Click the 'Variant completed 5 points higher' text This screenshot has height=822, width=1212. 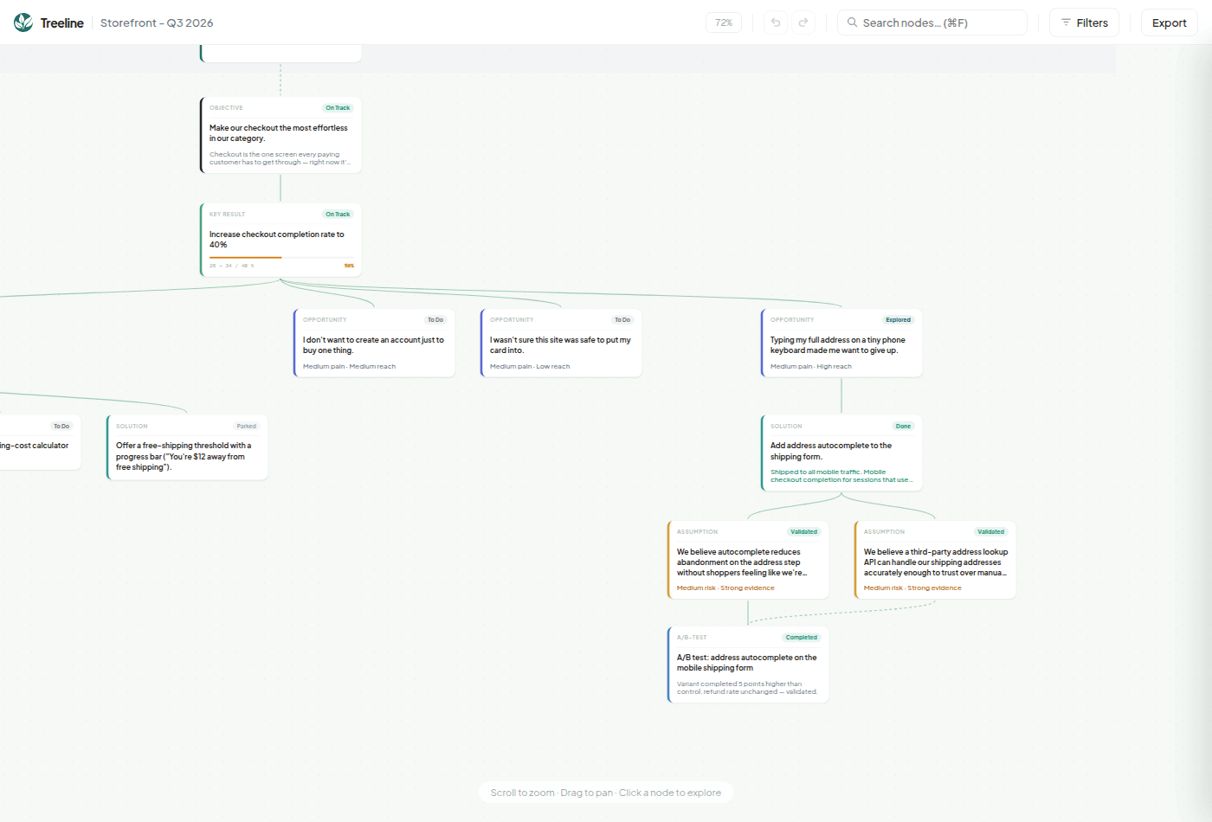coord(747,688)
